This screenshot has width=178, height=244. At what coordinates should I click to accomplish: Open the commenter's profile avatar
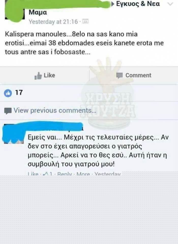pos(14,134)
